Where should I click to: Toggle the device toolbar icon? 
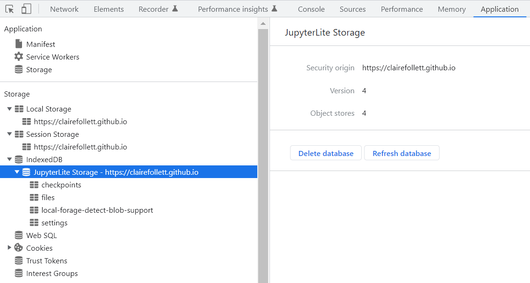coord(26,9)
